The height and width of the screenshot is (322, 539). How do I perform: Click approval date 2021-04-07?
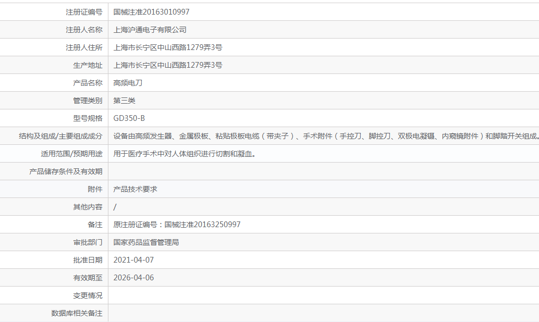coord(134,260)
